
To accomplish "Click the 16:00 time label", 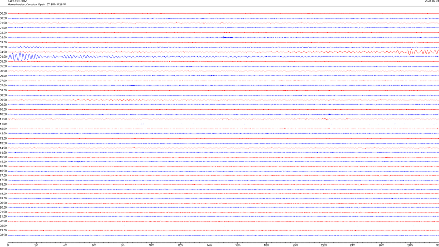I will point(3,166).
